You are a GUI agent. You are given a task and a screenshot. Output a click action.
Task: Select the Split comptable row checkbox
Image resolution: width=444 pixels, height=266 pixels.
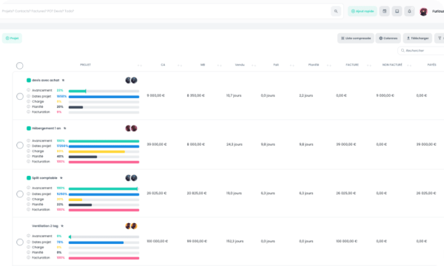pos(20,194)
